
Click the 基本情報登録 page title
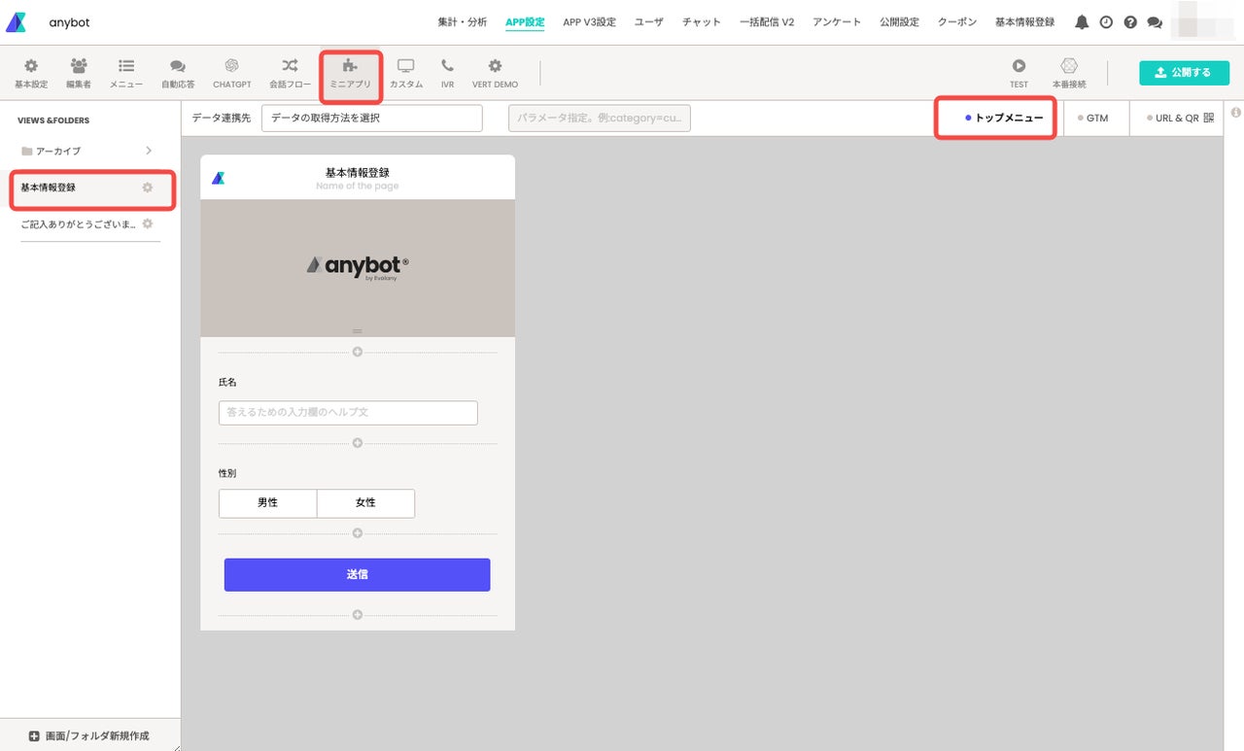pos(358,173)
